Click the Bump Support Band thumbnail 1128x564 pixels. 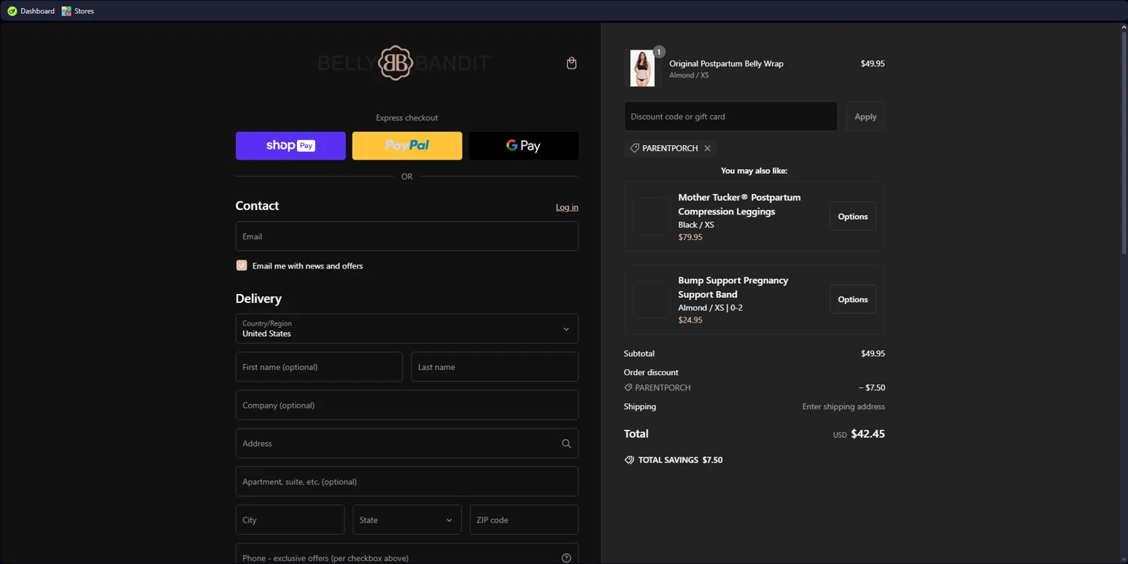pyautogui.click(x=651, y=299)
